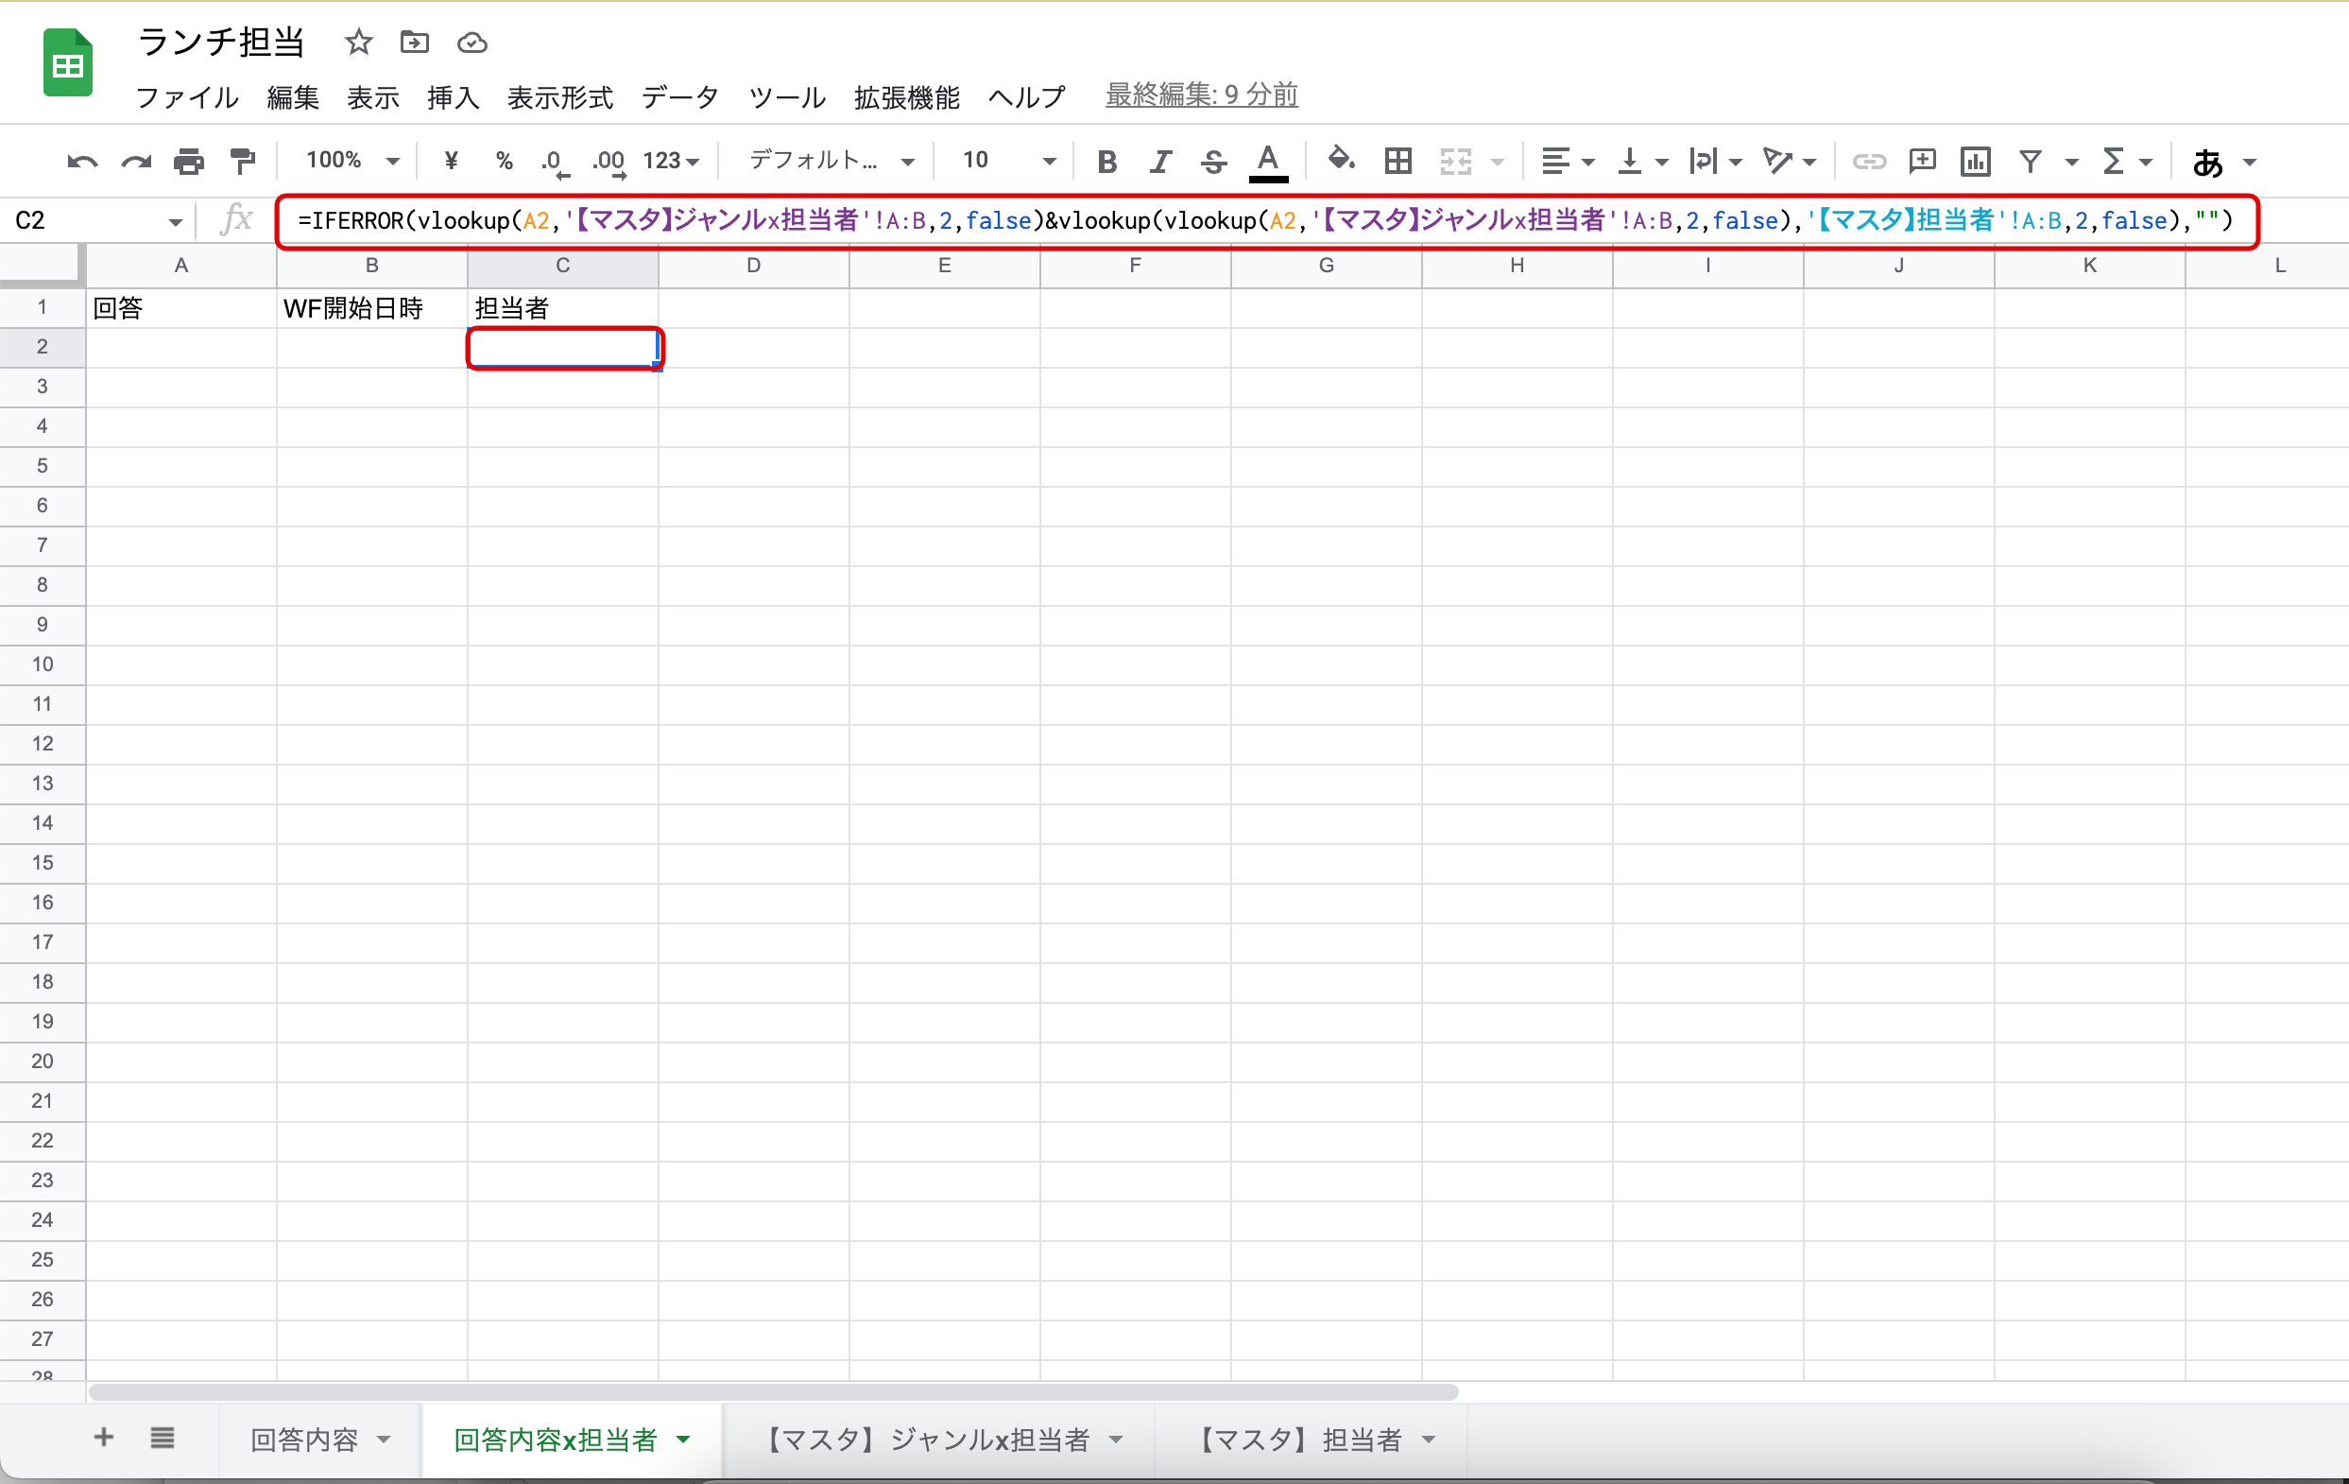The height and width of the screenshot is (1484, 2349).
Task: Open the fill color bucket tool
Action: pos(1342,160)
